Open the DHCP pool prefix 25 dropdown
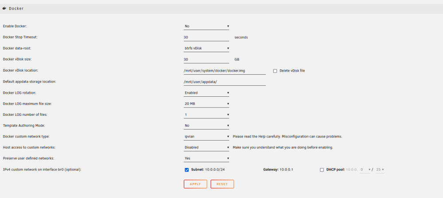The image size is (443, 198). point(380,170)
